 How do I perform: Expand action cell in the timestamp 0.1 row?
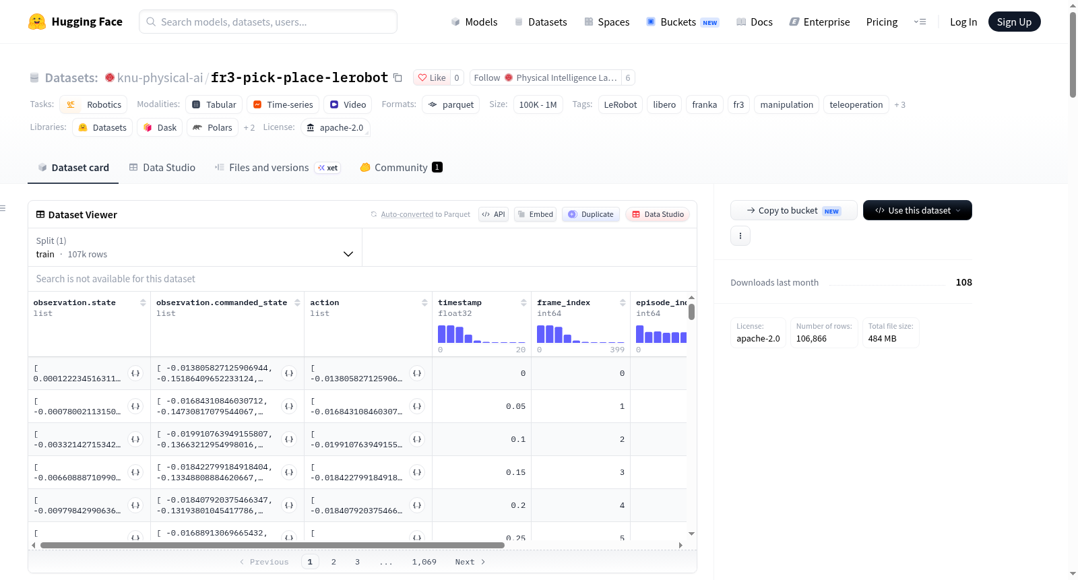[x=417, y=439]
